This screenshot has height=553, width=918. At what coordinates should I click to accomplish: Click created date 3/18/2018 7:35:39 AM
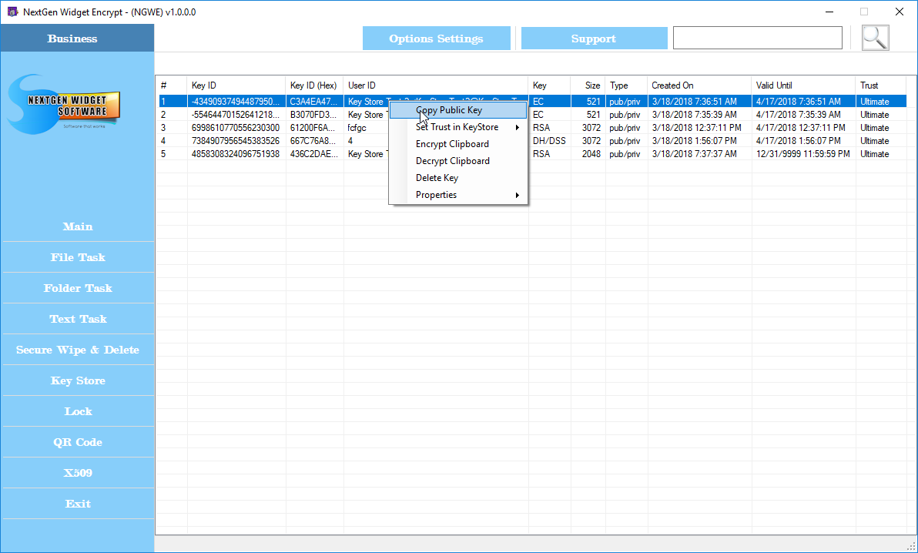tap(695, 115)
